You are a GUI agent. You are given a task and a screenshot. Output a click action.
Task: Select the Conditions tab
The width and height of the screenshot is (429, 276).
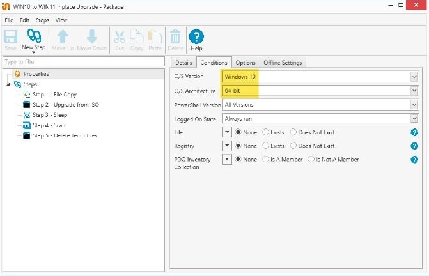[x=214, y=63]
